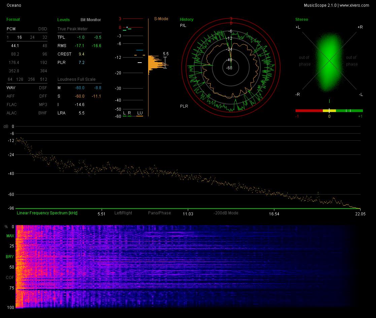The width and height of the screenshot is (376, 318).
Task: Click the Linear Frequency Spectrum label
Action: pos(47,213)
